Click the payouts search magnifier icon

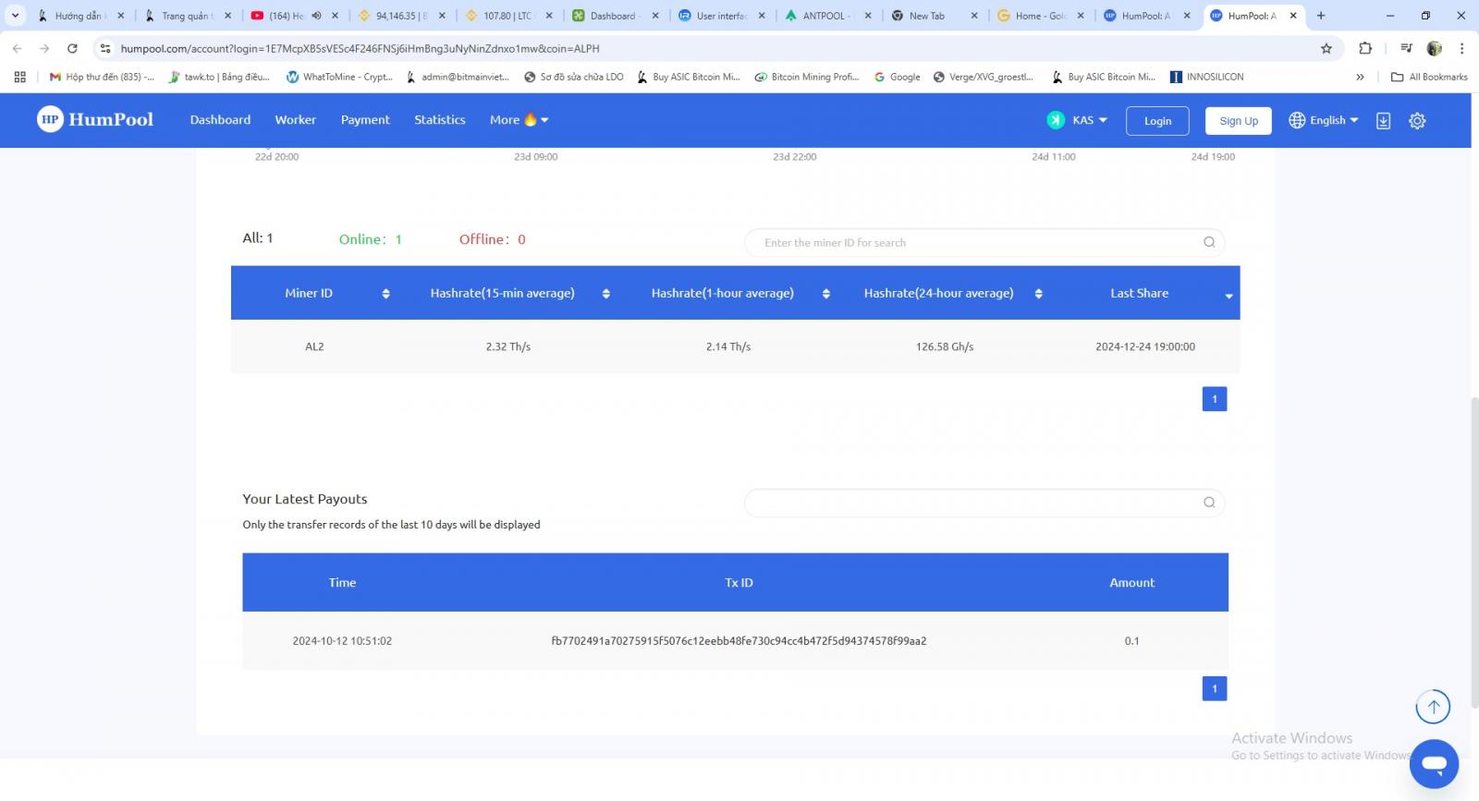coord(1209,503)
